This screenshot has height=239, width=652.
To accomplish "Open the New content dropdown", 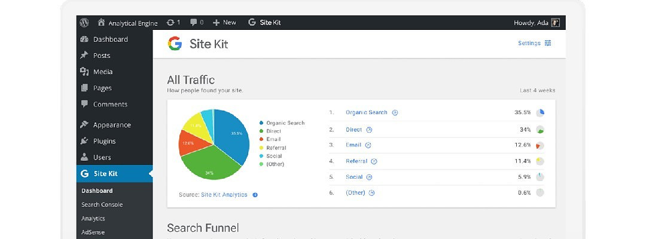I will coord(224,23).
